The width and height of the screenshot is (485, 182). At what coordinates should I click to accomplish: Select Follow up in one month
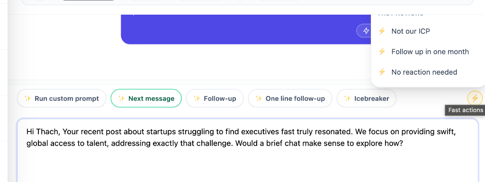tap(428, 52)
